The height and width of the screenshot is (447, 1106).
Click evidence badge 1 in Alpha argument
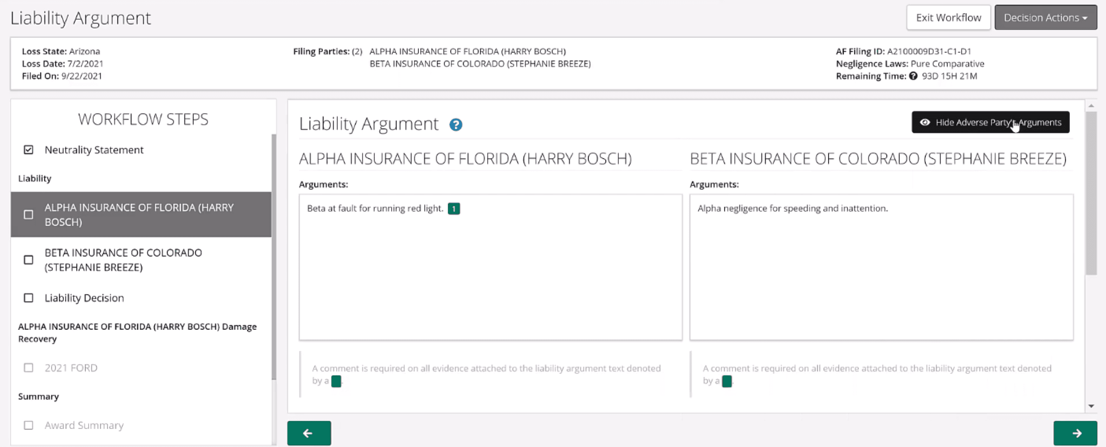(453, 209)
